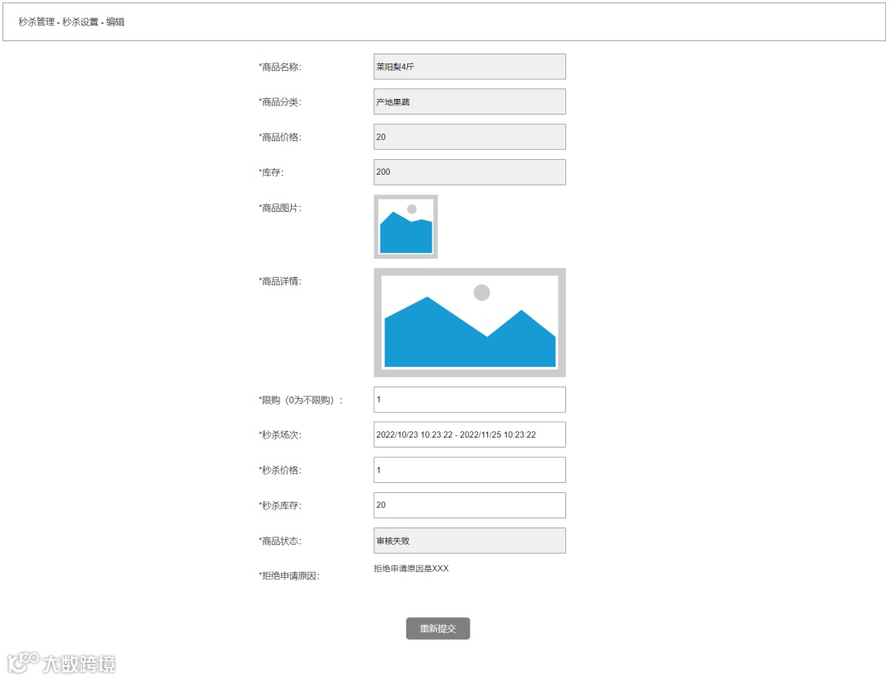Click the *限购（0为不限购） label
890x680 pixels.
(301, 400)
